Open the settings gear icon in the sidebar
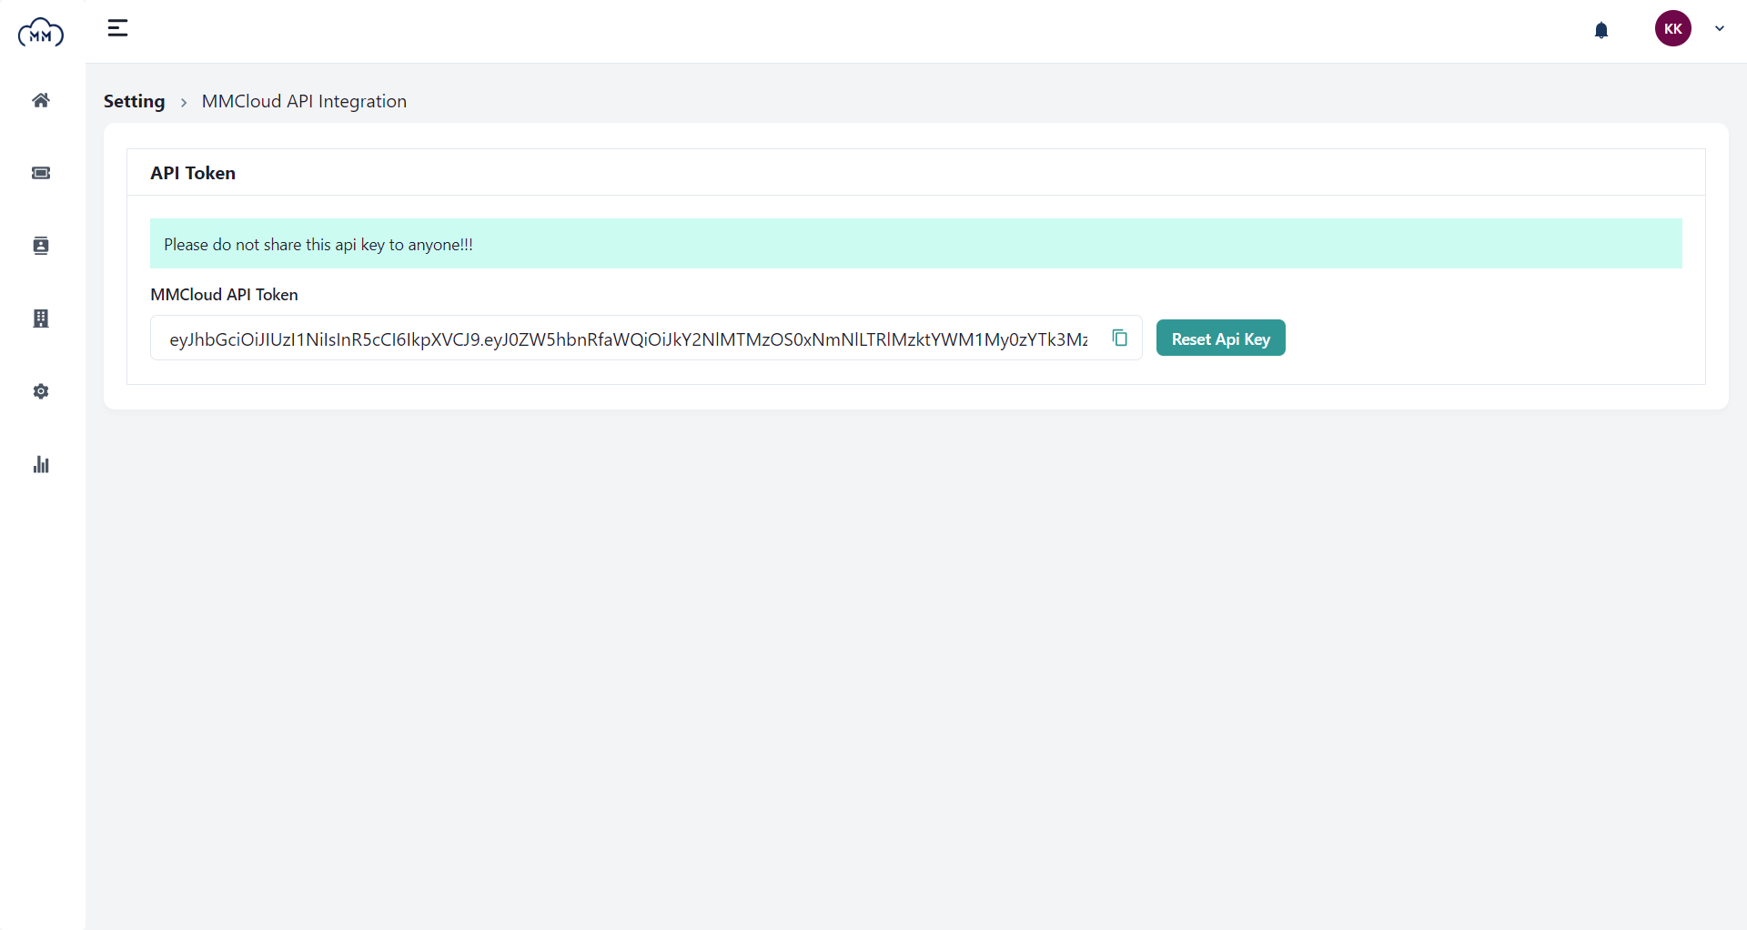Viewport: 1747px width, 930px height. pyautogui.click(x=41, y=391)
